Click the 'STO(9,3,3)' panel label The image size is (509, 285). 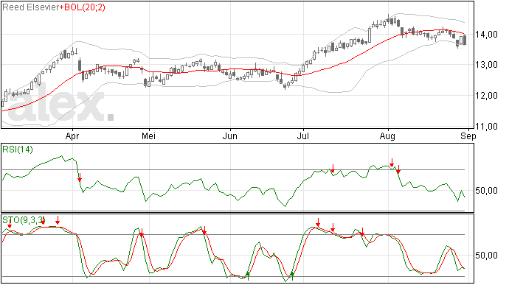click(24, 220)
